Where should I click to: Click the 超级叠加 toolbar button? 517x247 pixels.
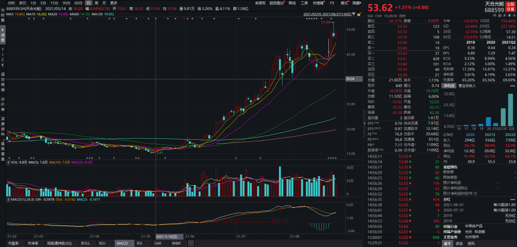(x=277, y=3)
